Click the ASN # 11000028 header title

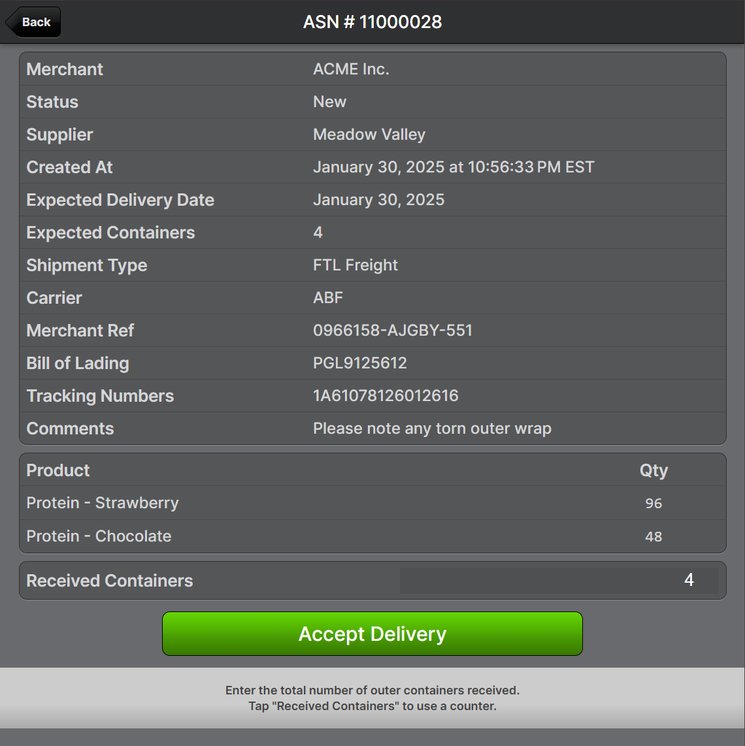(372, 22)
